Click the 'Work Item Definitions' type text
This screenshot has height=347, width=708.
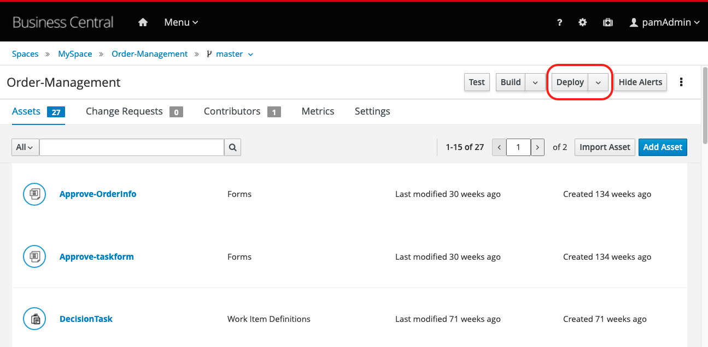pyautogui.click(x=269, y=319)
